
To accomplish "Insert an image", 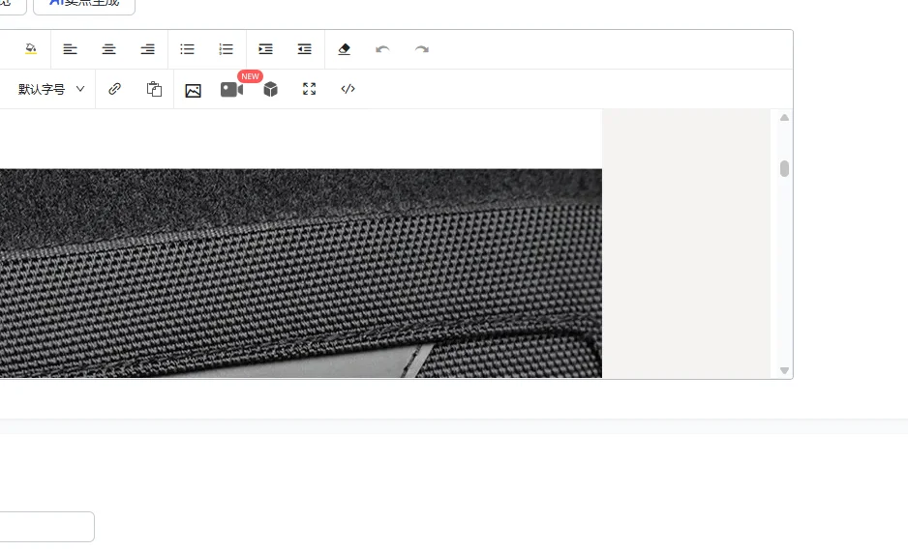I will click(193, 90).
